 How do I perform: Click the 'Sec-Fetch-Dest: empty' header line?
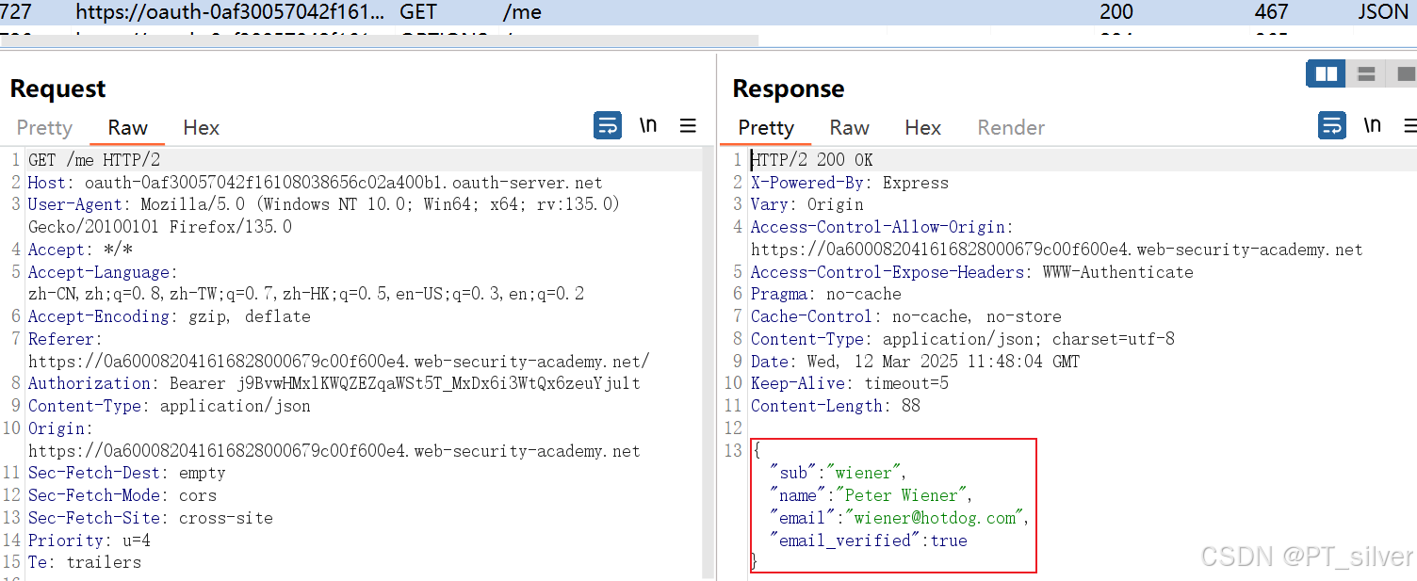126,473
